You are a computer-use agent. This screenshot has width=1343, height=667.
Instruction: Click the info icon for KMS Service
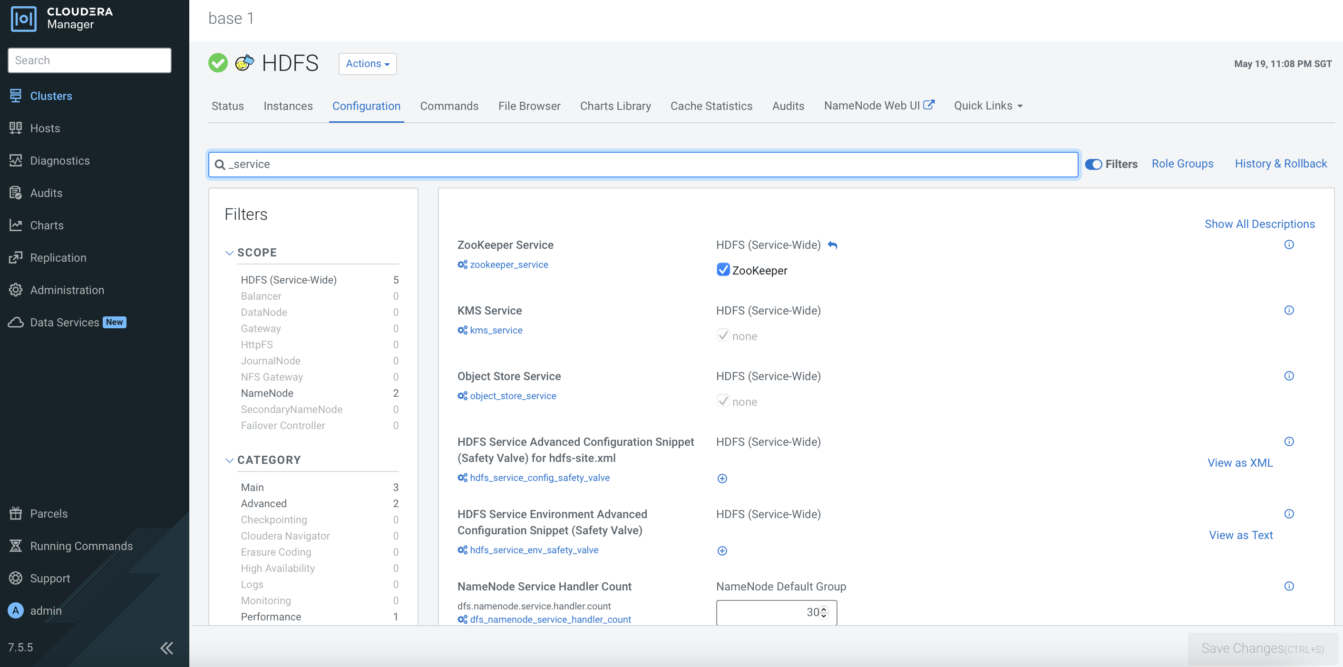coord(1289,310)
